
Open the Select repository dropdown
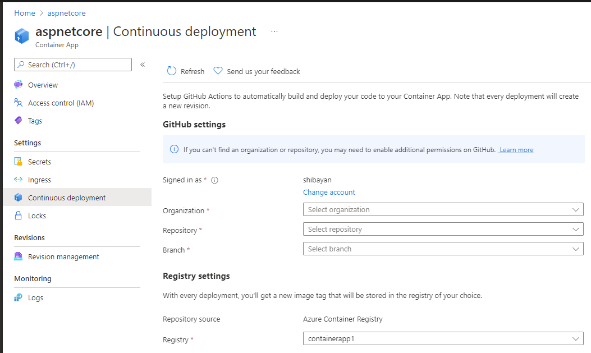tap(443, 229)
